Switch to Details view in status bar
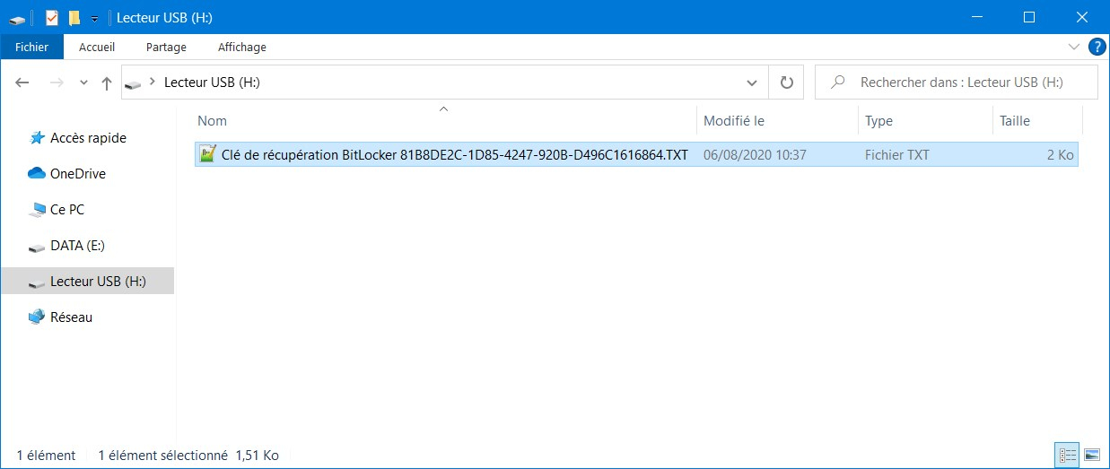 pos(1068,456)
